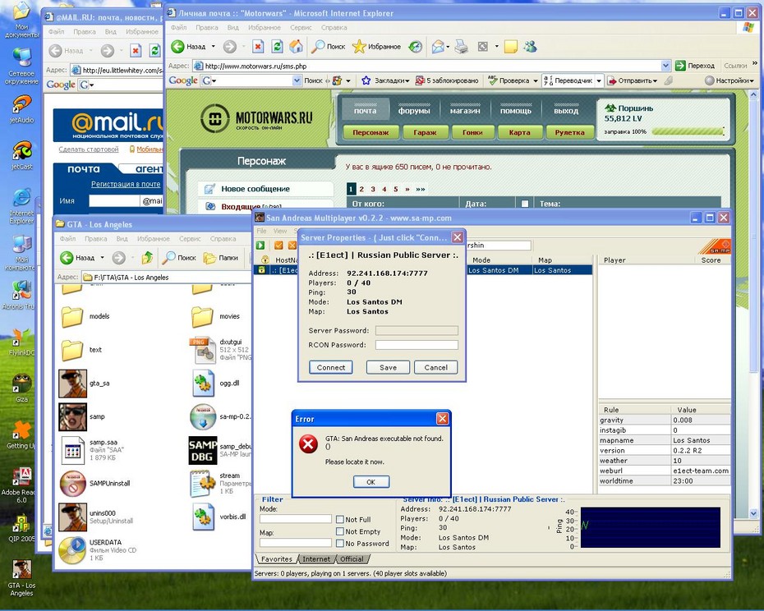The width and height of the screenshot is (764, 611).
Task: Click Cancel in Server Properties dialog
Action: click(x=435, y=367)
